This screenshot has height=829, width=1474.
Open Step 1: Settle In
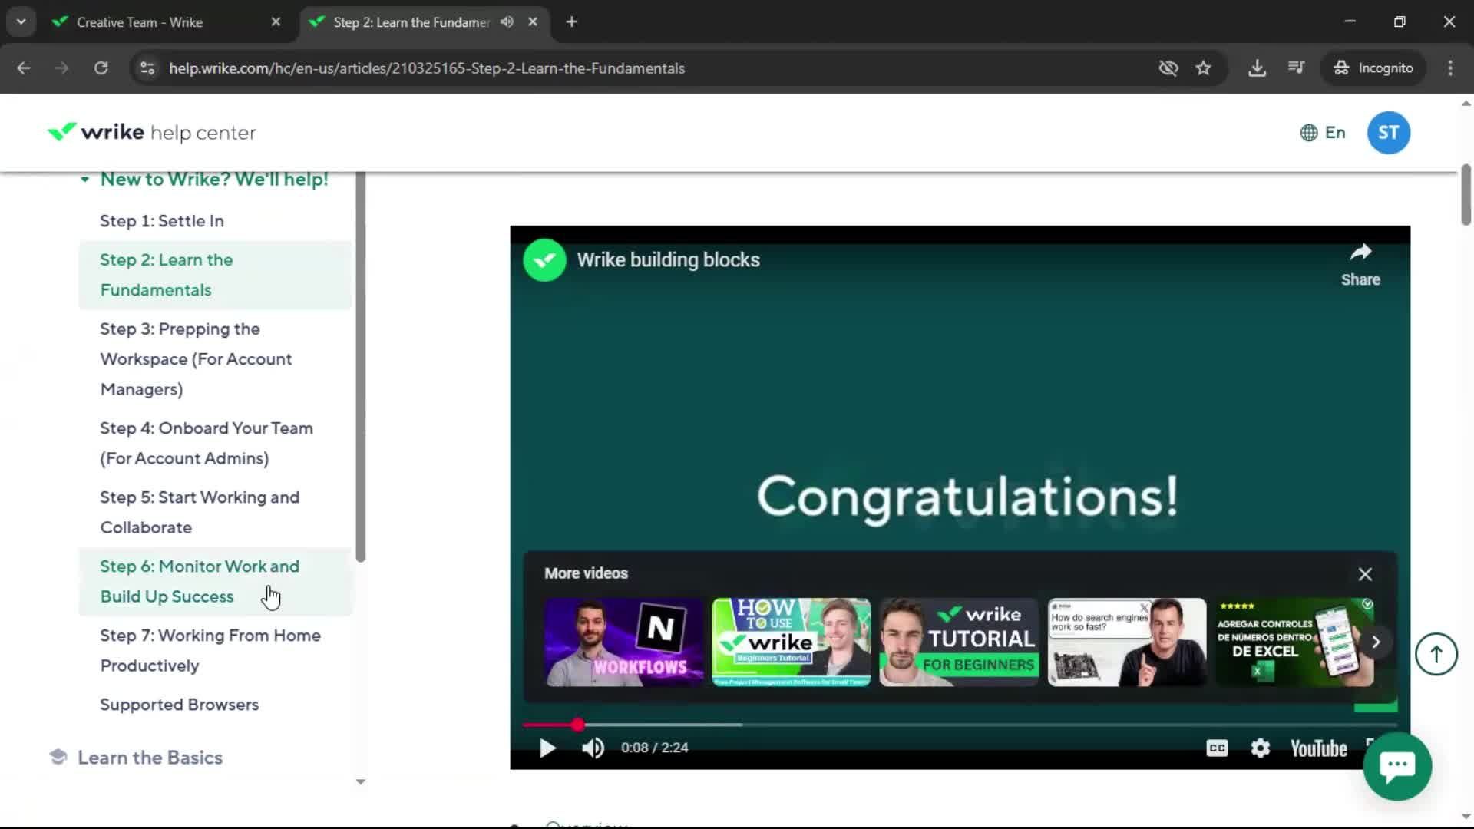[162, 221]
